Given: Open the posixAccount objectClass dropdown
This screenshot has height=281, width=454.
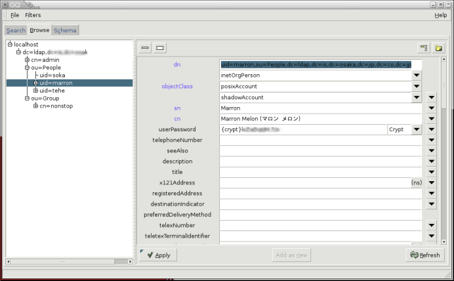Looking at the screenshot, I should coord(416,86).
